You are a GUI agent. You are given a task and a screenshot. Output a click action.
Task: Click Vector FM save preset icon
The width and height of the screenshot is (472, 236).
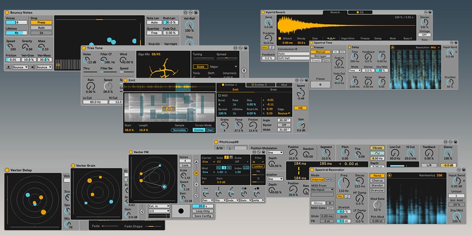(262, 152)
